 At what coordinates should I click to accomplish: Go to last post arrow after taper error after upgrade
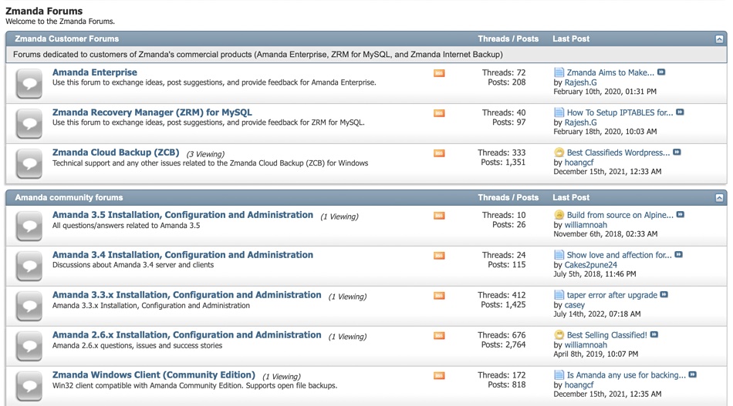point(664,295)
